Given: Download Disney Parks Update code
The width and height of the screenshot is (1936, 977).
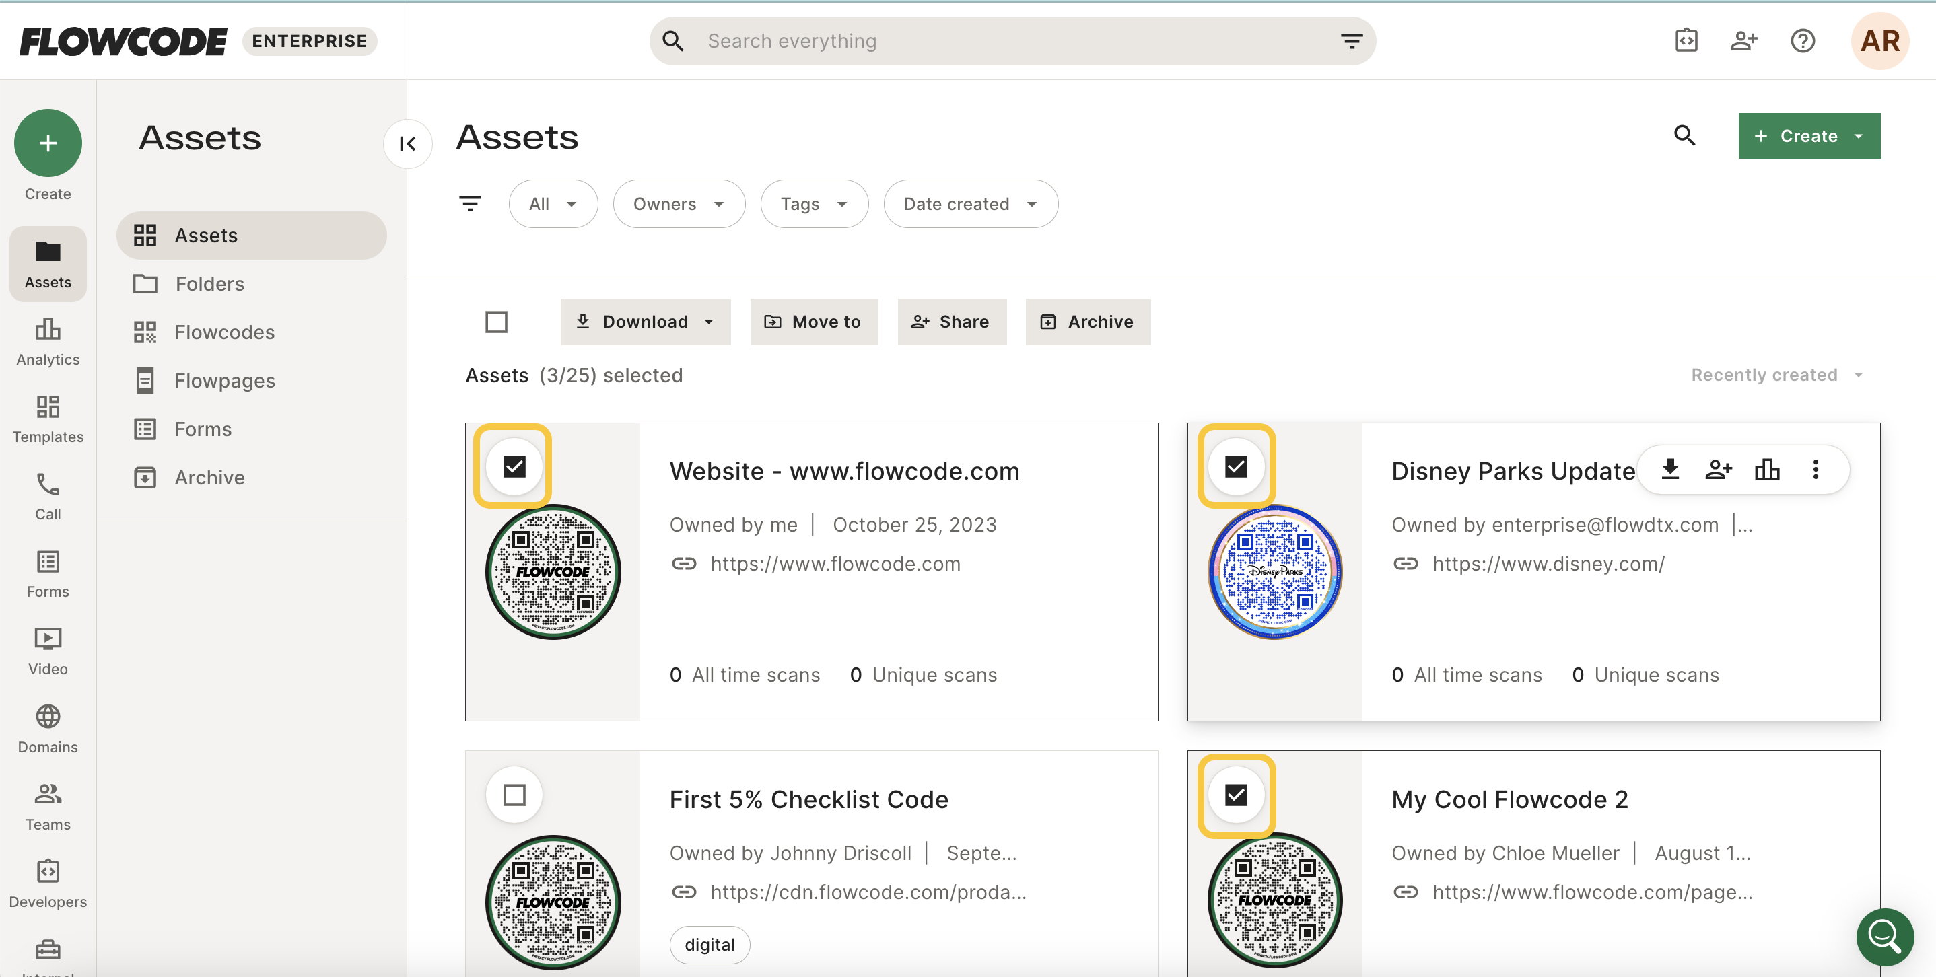Looking at the screenshot, I should (1670, 470).
